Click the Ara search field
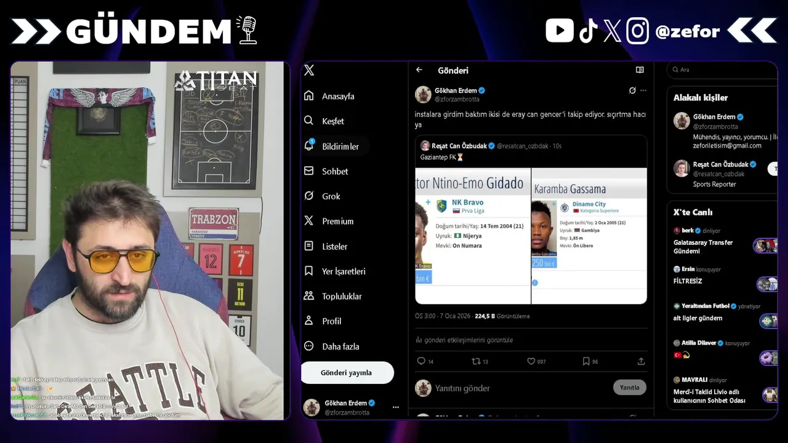This screenshot has height=443, width=788. tap(722, 70)
